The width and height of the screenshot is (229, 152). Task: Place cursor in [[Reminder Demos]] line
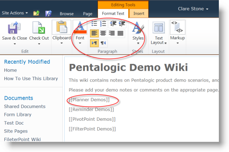coord(91,109)
